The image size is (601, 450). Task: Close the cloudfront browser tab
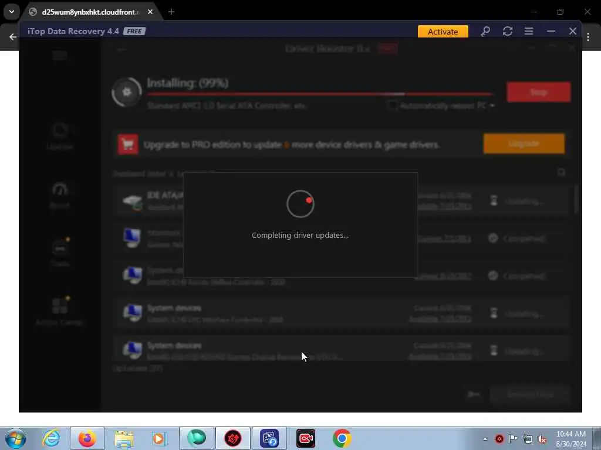(x=150, y=12)
